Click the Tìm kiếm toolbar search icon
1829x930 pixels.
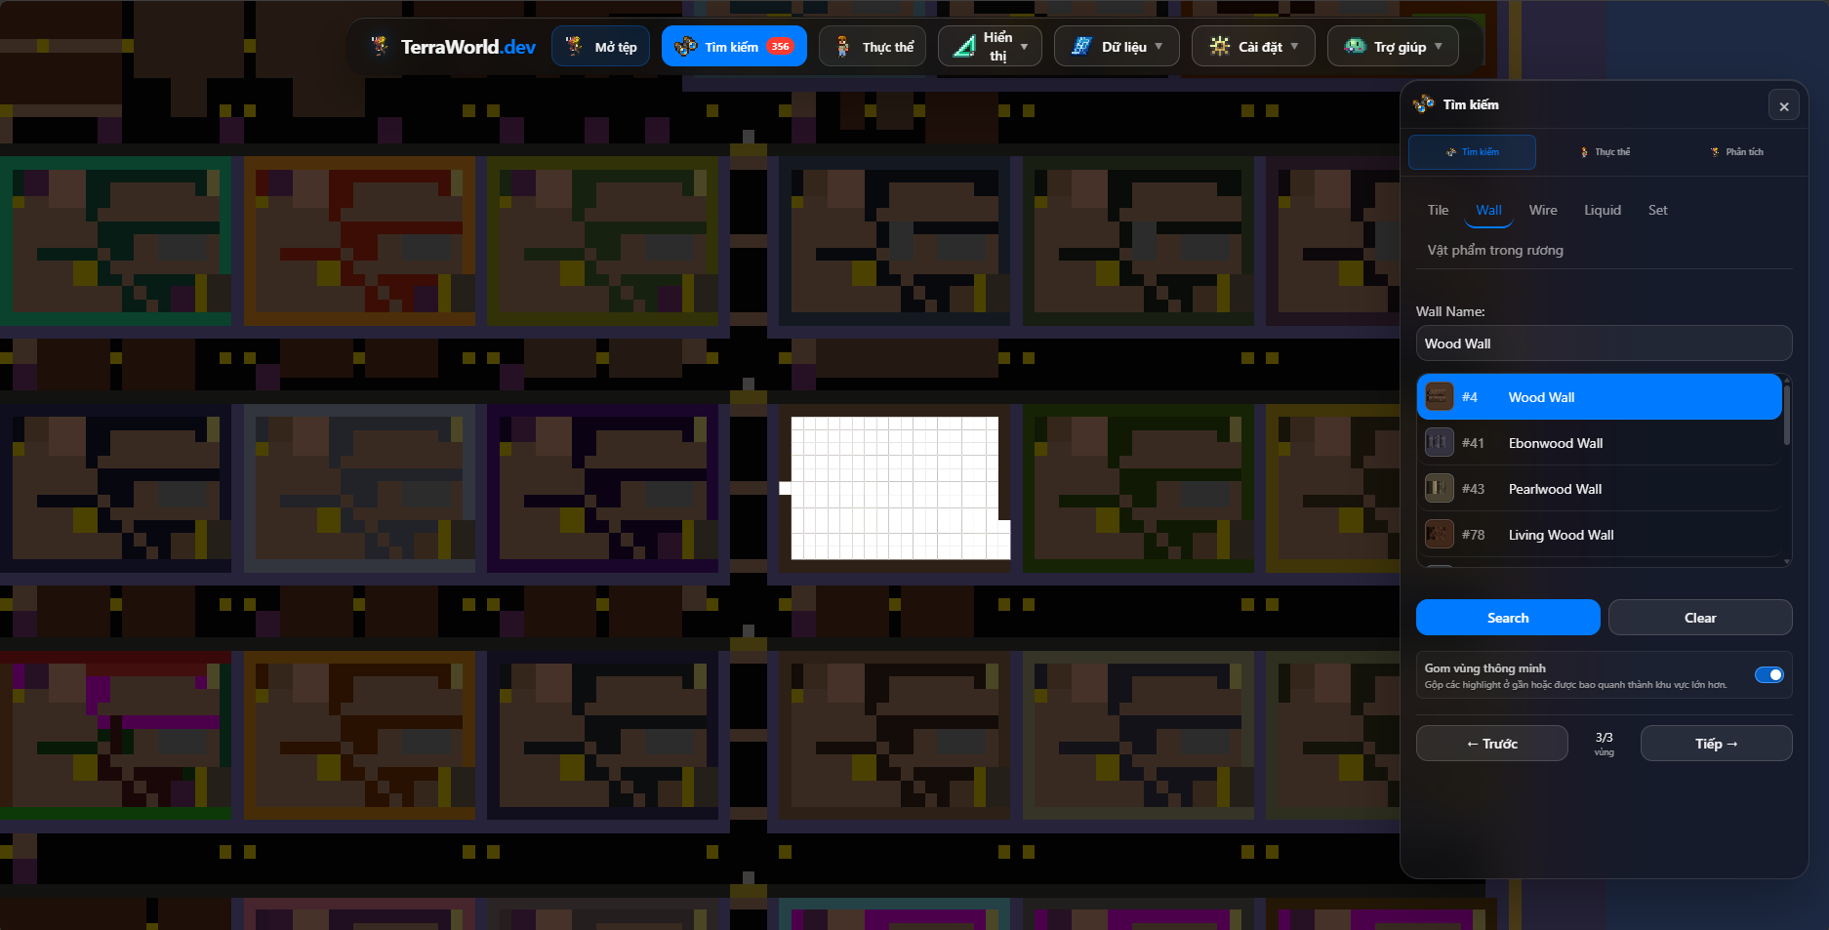click(686, 46)
